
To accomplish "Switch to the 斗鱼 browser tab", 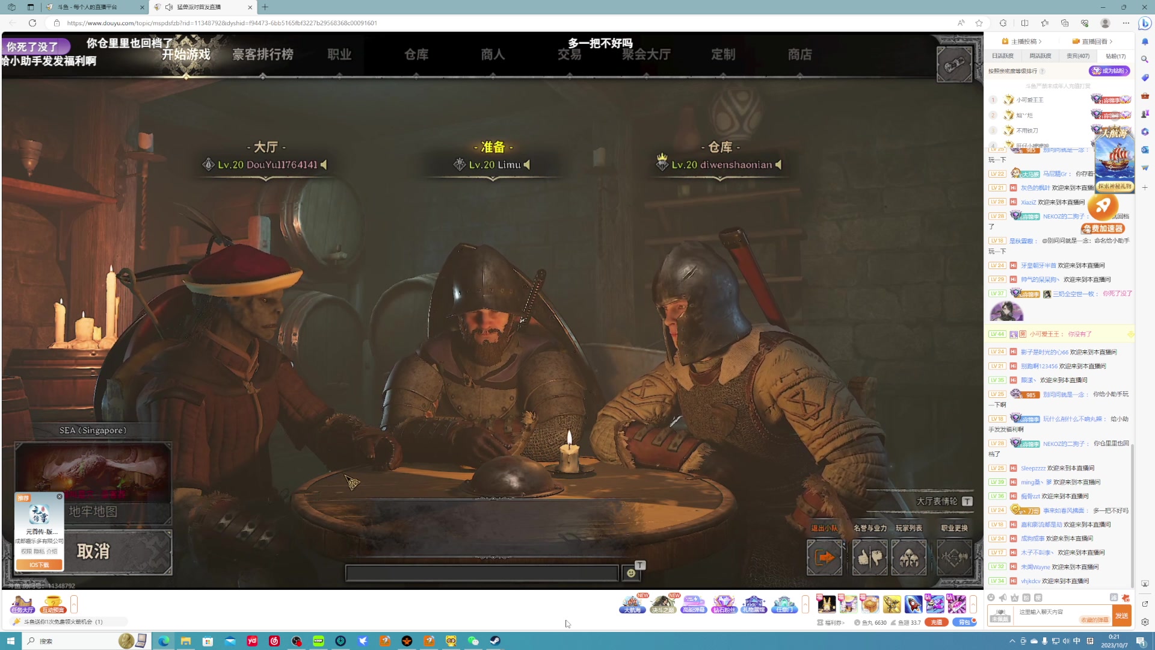I will point(94,7).
